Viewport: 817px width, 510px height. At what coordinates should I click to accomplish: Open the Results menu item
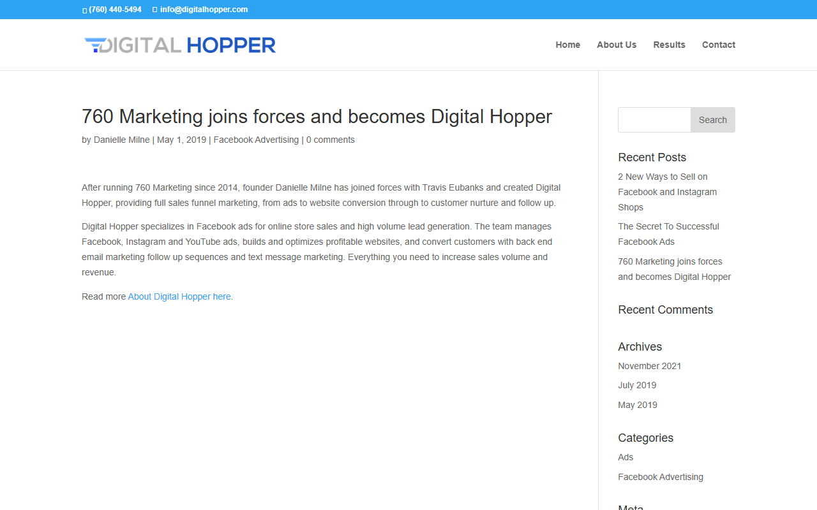669,45
